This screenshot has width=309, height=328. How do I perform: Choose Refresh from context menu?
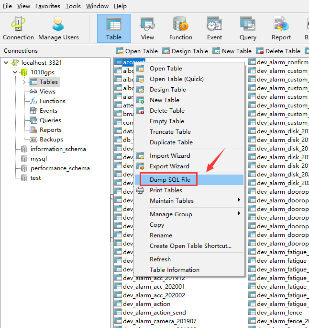[189, 259]
